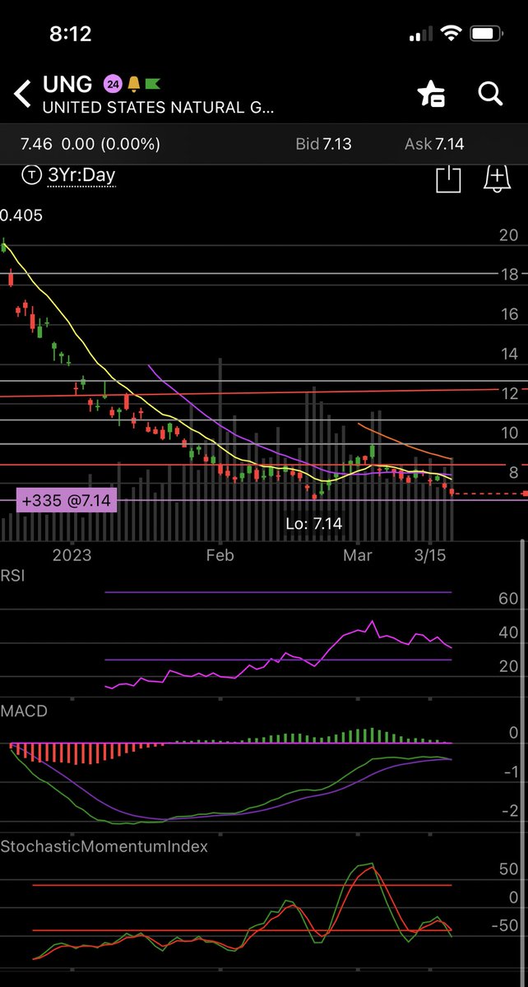Tap the 18 price axis label
The image size is (528, 987).
click(508, 275)
